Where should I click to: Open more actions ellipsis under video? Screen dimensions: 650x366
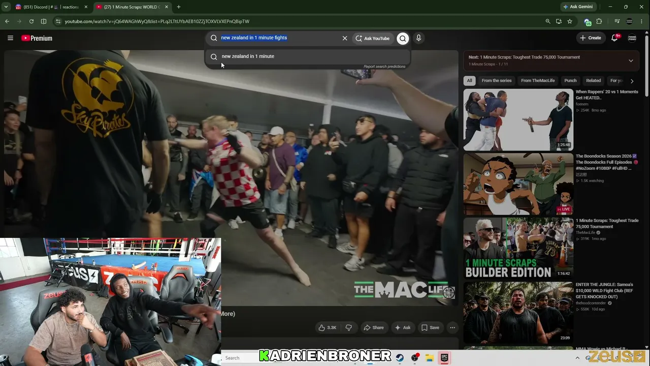click(452, 328)
